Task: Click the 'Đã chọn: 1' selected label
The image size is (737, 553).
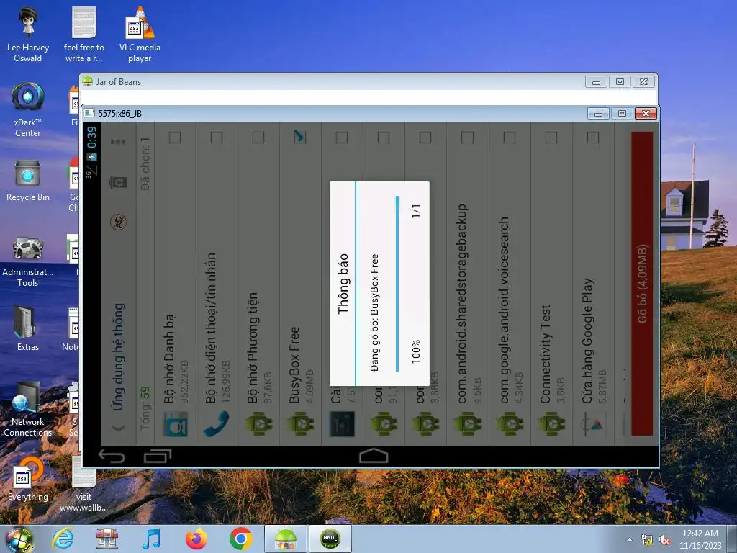Action: (x=145, y=164)
